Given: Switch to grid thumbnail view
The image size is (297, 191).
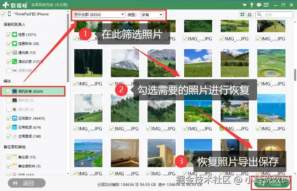Looking at the screenshot, I should tap(242, 14).
